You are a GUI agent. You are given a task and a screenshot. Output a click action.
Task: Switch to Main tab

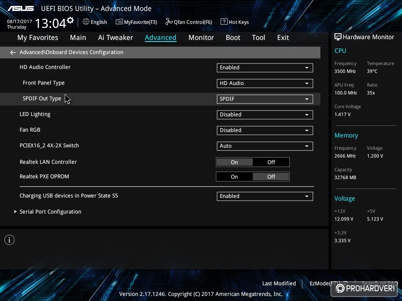click(x=78, y=38)
